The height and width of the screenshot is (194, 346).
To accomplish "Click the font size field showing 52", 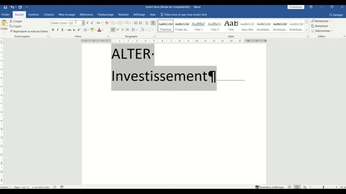I will click(x=76, y=23).
